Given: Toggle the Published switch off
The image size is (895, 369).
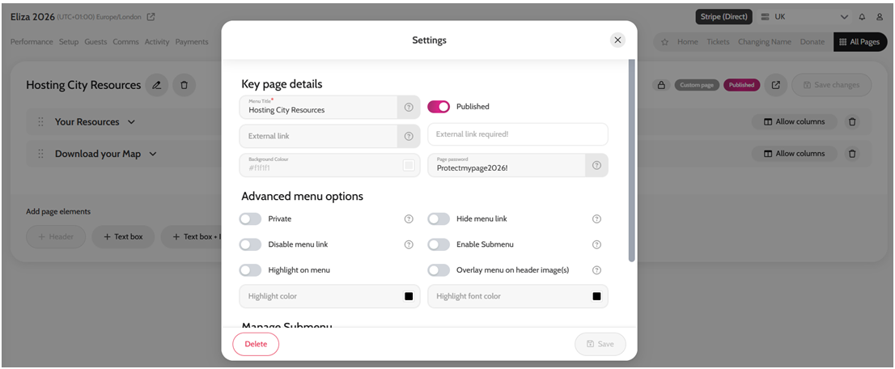Looking at the screenshot, I should (x=439, y=107).
